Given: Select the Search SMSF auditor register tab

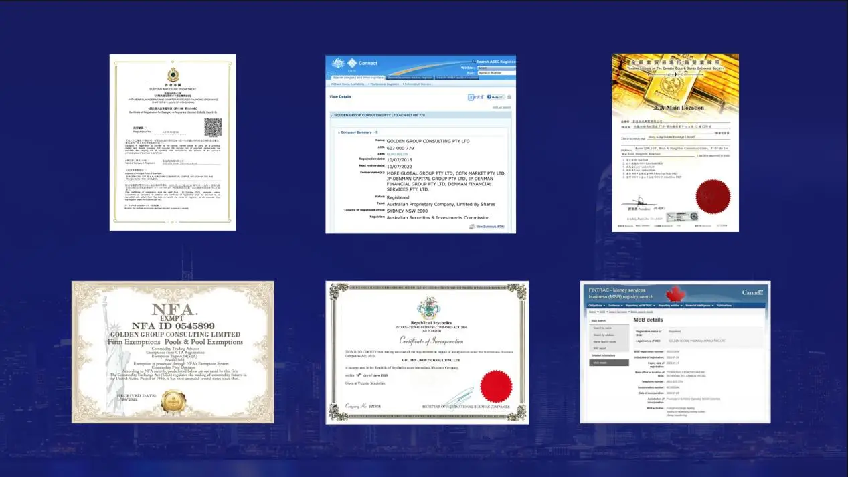Looking at the screenshot, I should 456,78.
